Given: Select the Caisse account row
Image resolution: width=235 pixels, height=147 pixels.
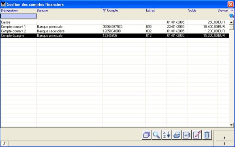Looking at the screenshot, I should 115,22.
